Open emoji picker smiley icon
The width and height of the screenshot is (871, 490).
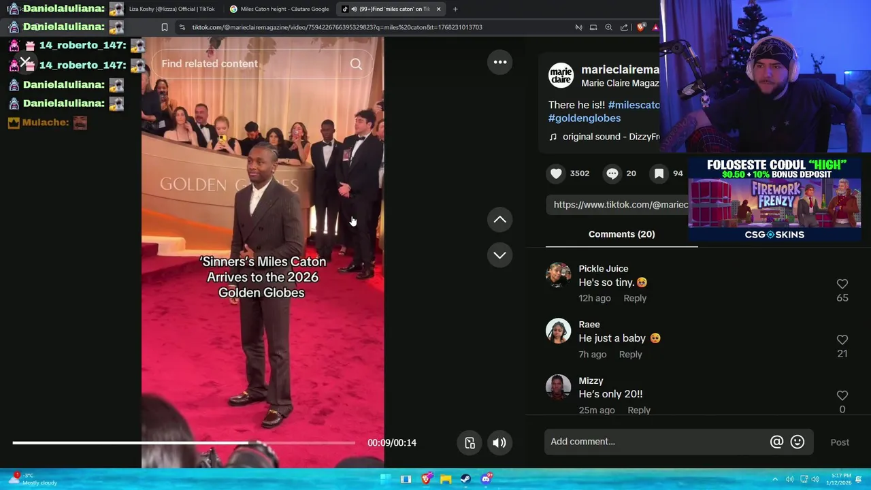tap(798, 442)
